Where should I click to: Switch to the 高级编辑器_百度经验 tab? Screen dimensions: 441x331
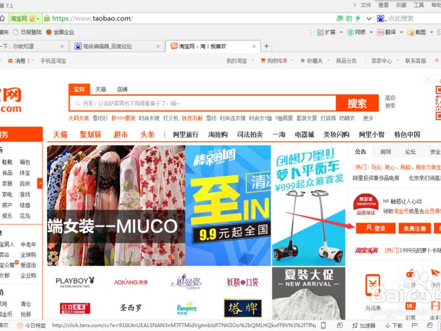tap(117, 46)
